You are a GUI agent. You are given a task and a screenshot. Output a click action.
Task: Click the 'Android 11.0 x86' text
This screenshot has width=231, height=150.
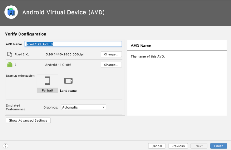click(x=58, y=65)
